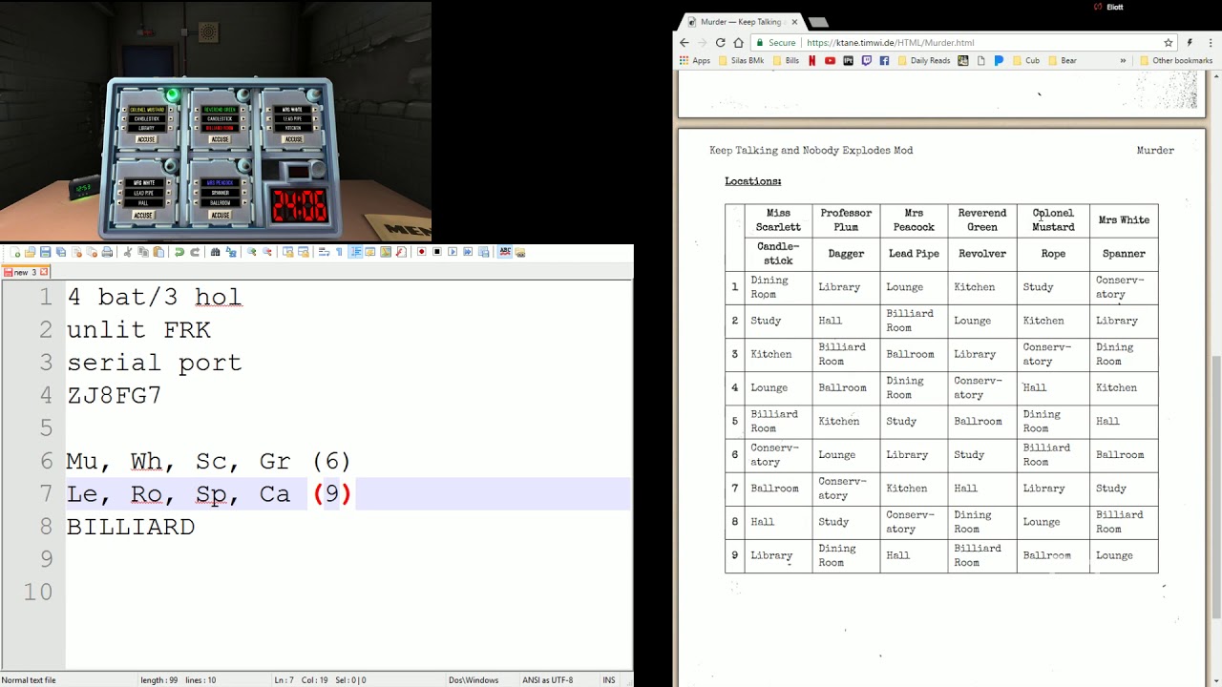Undo the last edit in Notepad++
Image resolution: width=1222 pixels, height=687 pixels.
coord(179,252)
